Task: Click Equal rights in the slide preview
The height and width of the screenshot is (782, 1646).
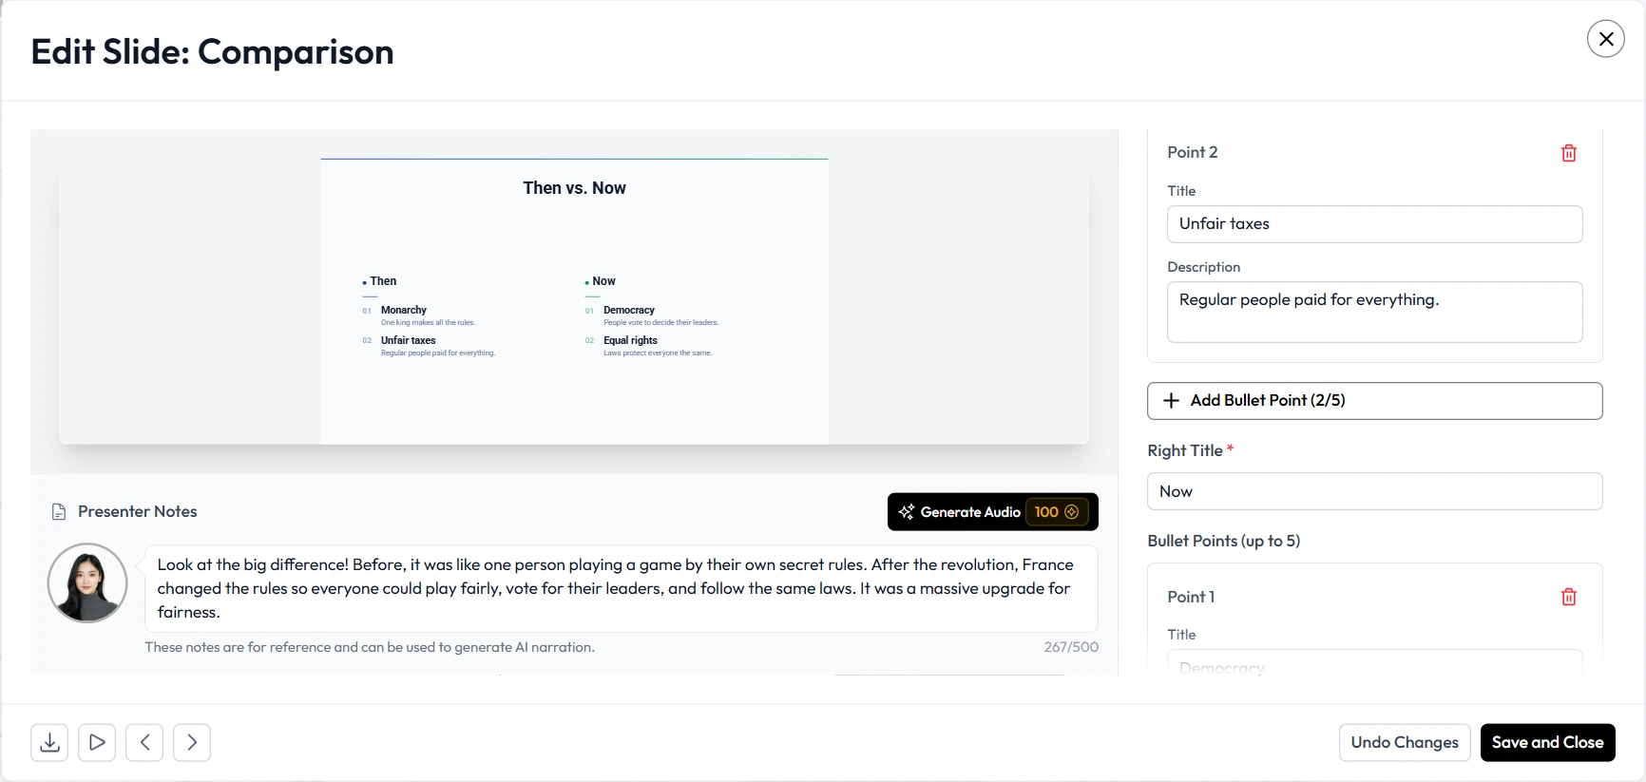Action: 630,340
